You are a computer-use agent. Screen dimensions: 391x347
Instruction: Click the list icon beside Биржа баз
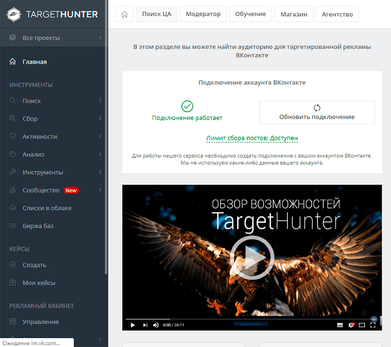[13, 226]
